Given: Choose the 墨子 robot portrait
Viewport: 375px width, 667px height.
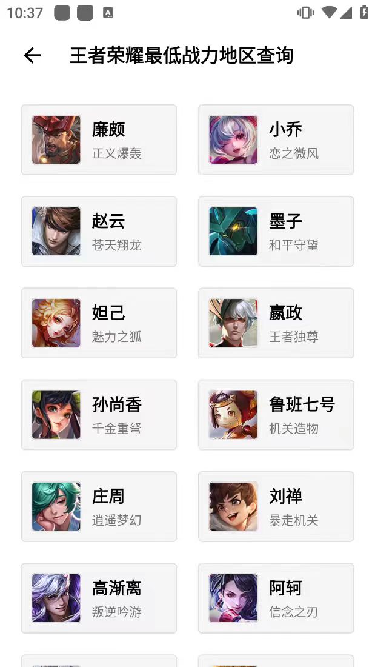Looking at the screenshot, I should pos(233,232).
